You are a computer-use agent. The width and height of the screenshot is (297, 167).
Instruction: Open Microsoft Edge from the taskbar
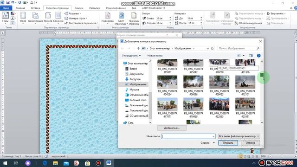(x=45, y=163)
